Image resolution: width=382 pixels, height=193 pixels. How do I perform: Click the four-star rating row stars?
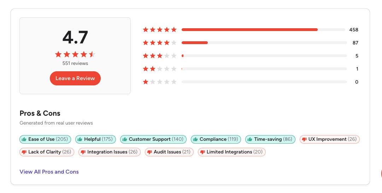pos(160,43)
